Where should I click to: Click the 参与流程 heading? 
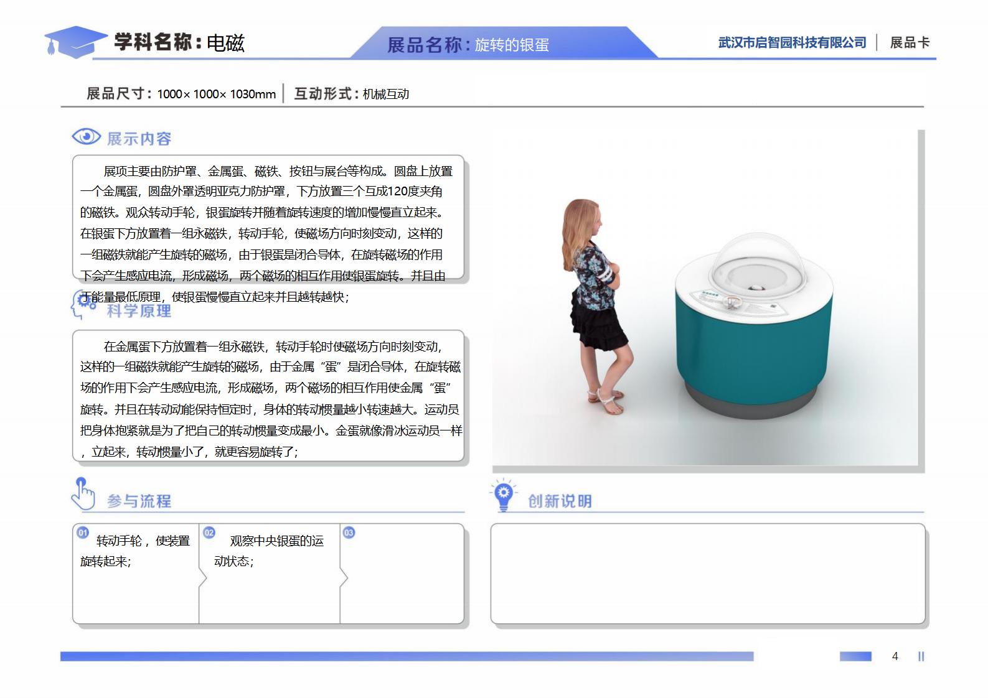pos(139,501)
